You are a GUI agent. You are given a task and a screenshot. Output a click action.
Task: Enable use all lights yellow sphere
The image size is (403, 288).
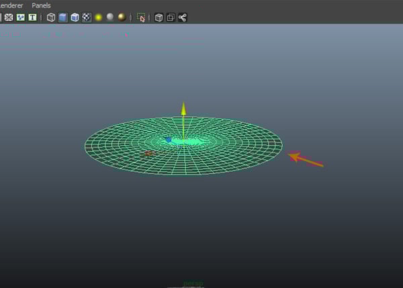point(98,17)
